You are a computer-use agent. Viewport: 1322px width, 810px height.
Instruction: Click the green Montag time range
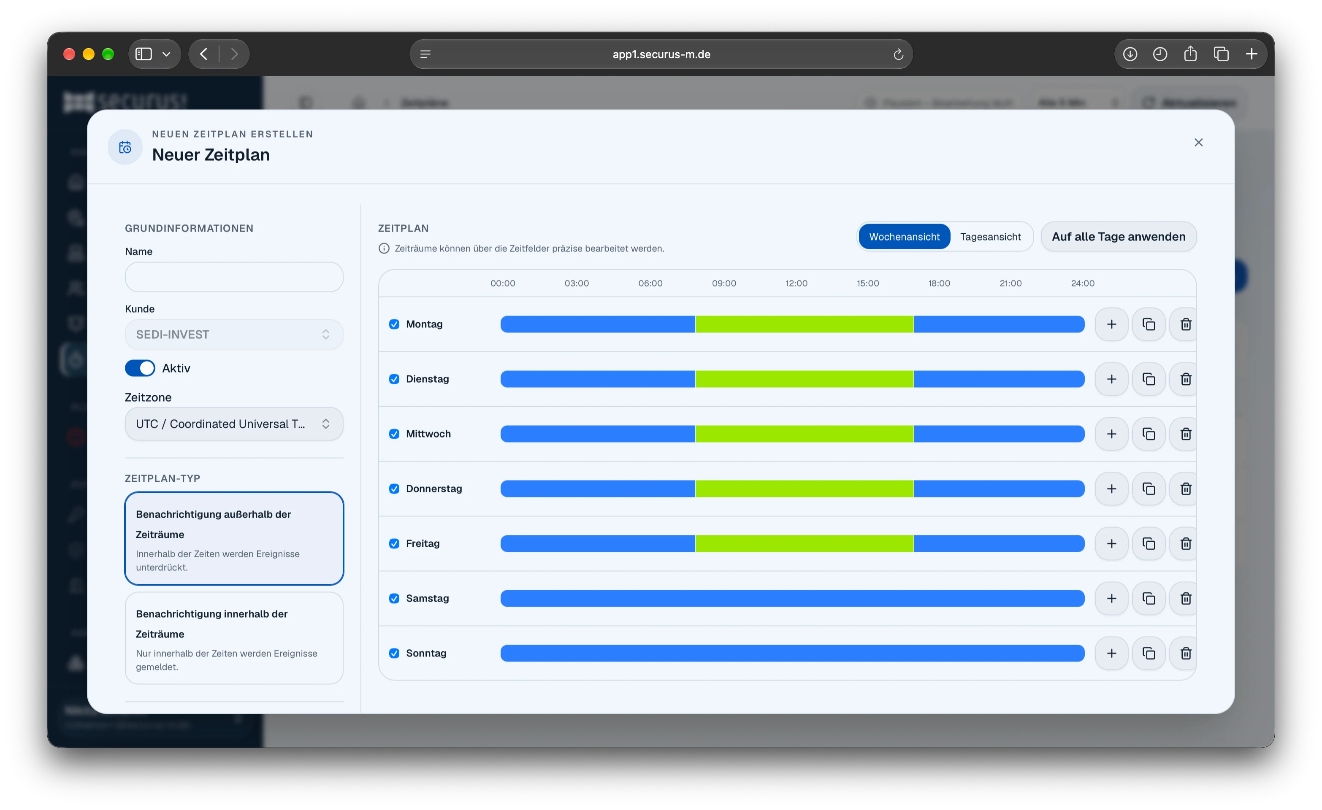(804, 324)
